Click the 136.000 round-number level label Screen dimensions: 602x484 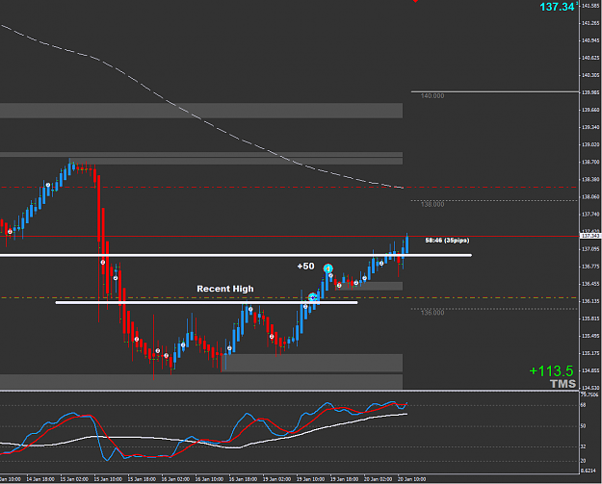click(432, 313)
